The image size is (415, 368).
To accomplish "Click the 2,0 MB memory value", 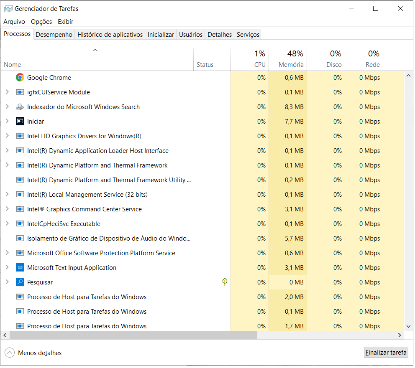I will tap(294, 297).
